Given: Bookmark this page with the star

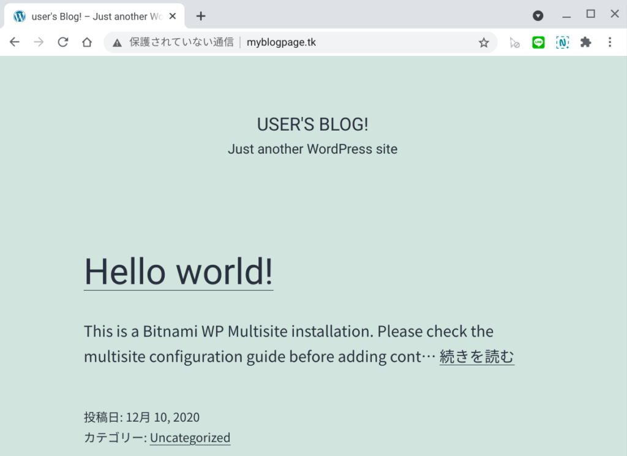Looking at the screenshot, I should coord(484,42).
